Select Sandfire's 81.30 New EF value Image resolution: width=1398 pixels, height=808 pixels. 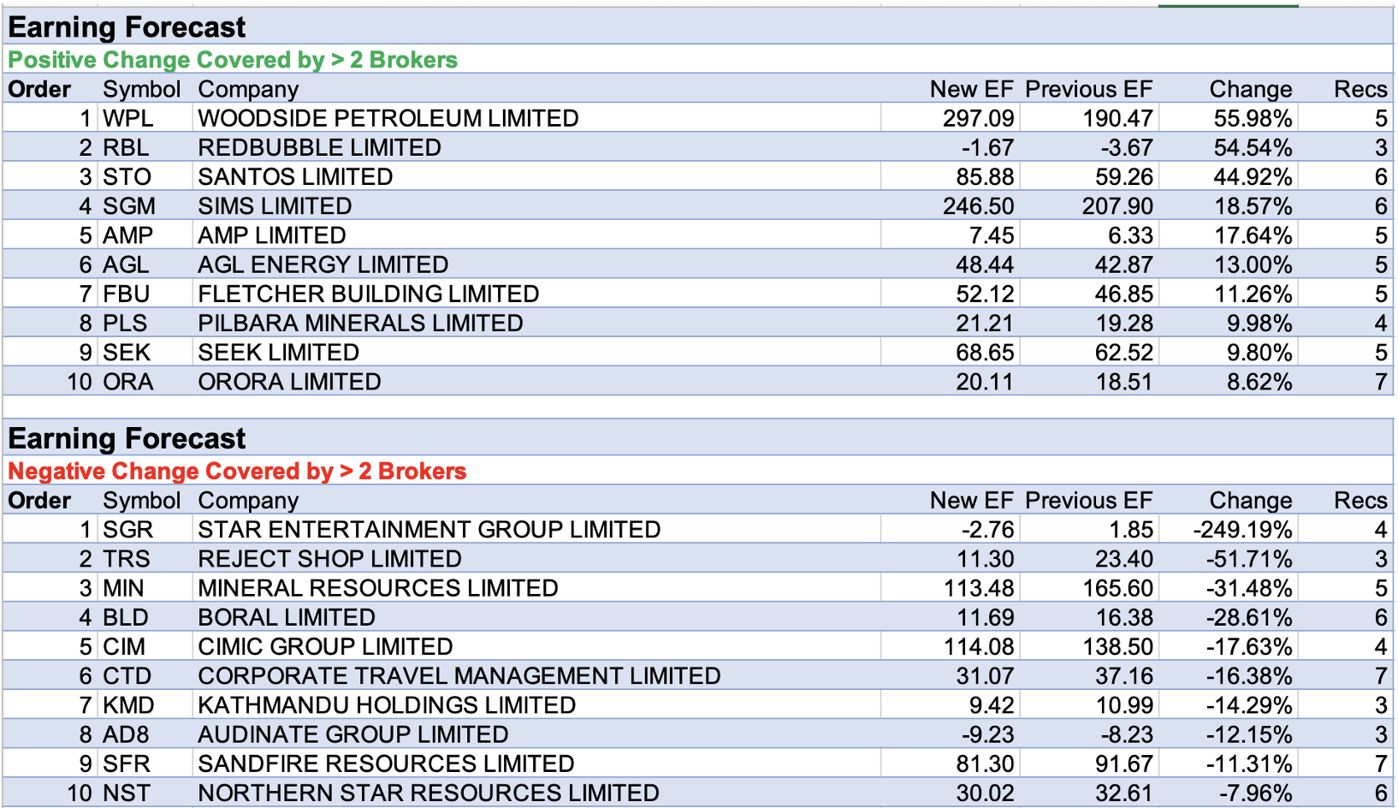click(x=985, y=763)
